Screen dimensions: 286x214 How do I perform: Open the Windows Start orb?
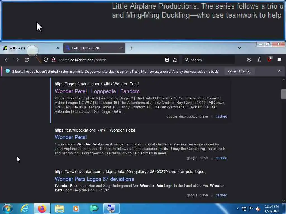click(x=8, y=208)
